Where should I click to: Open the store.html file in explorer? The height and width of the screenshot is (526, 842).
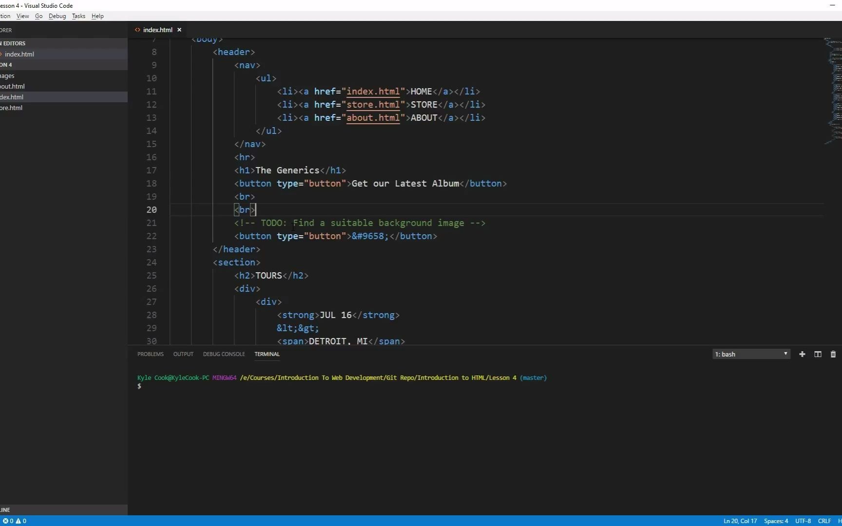[64, 108]
